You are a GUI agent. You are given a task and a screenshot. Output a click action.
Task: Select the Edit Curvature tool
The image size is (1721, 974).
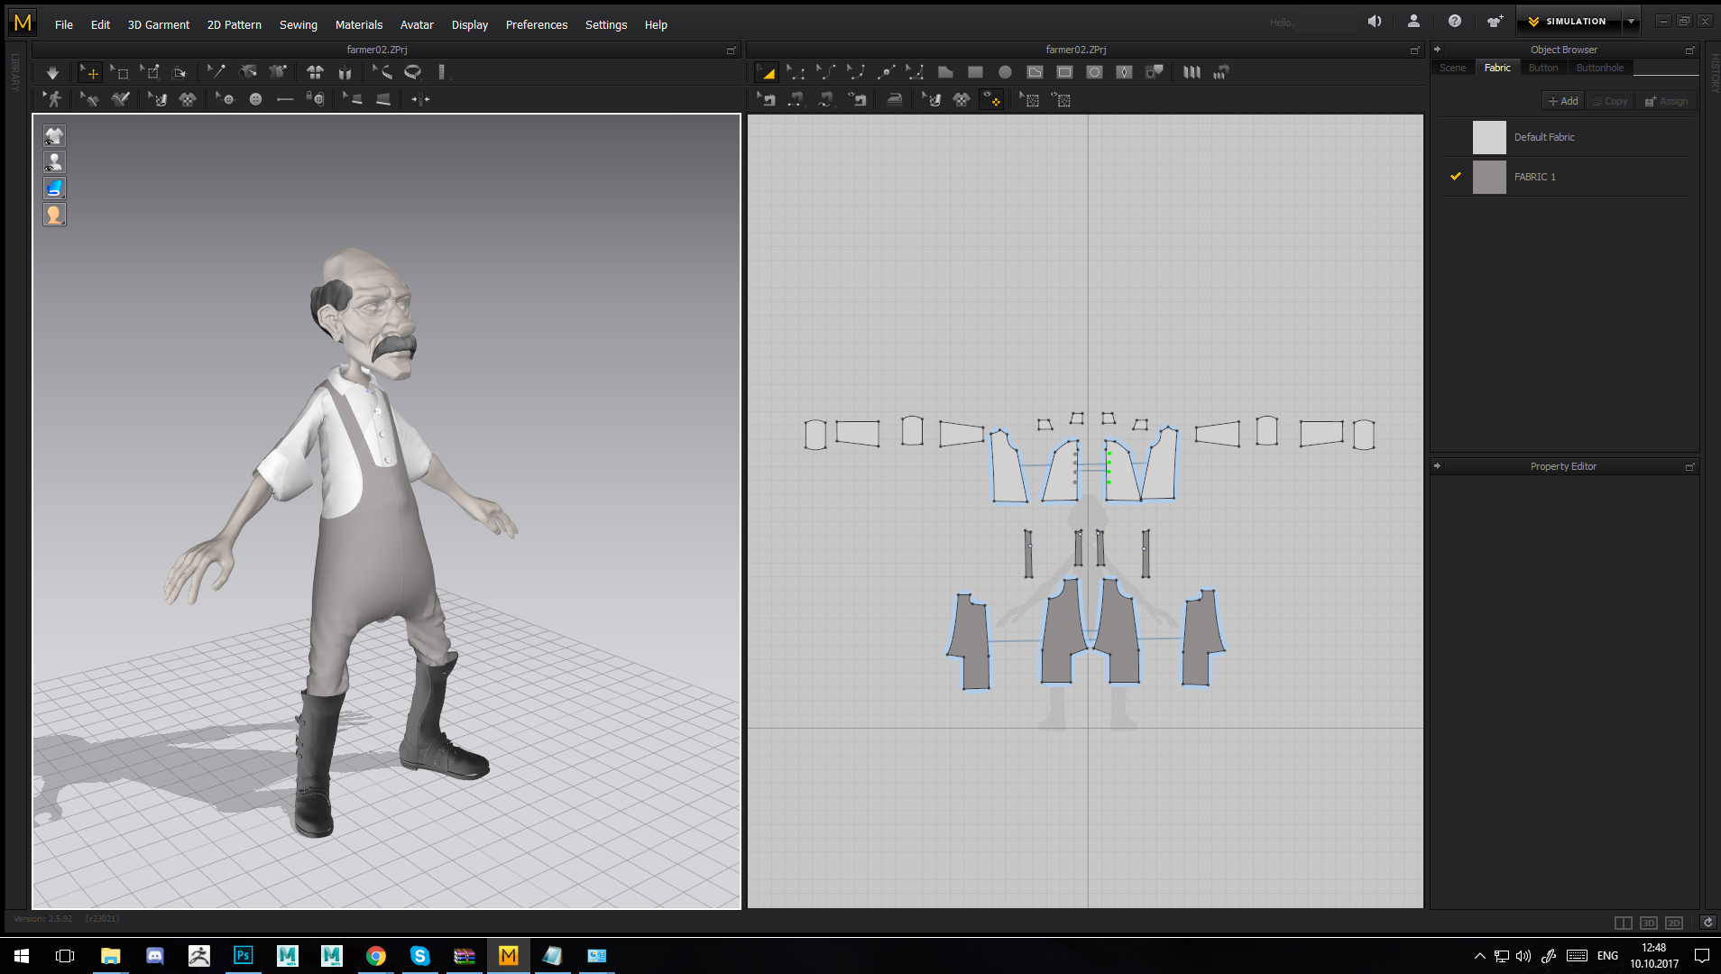click(x=825, y=72)
